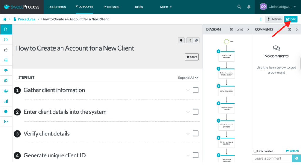The width and height of the screenshot is (301, 166).
Task: Collapse the Comments panel with its chevron
Action: click(297, 29)
